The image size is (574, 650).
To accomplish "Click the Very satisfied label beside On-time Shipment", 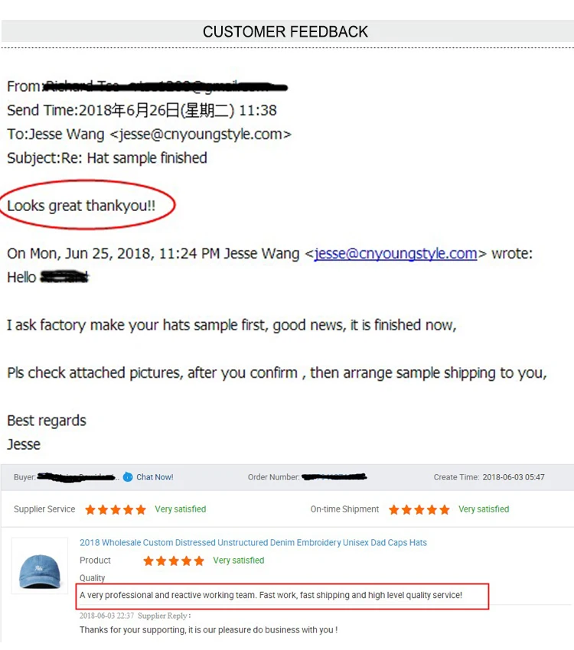I will [484, 509].
